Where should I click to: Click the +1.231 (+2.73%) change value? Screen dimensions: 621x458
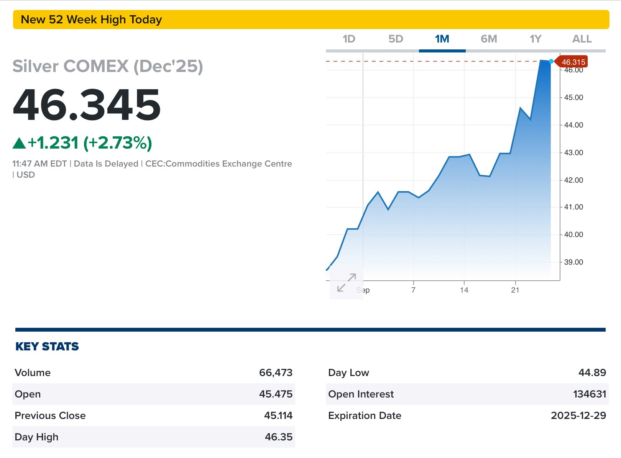(x=90, y=143)
